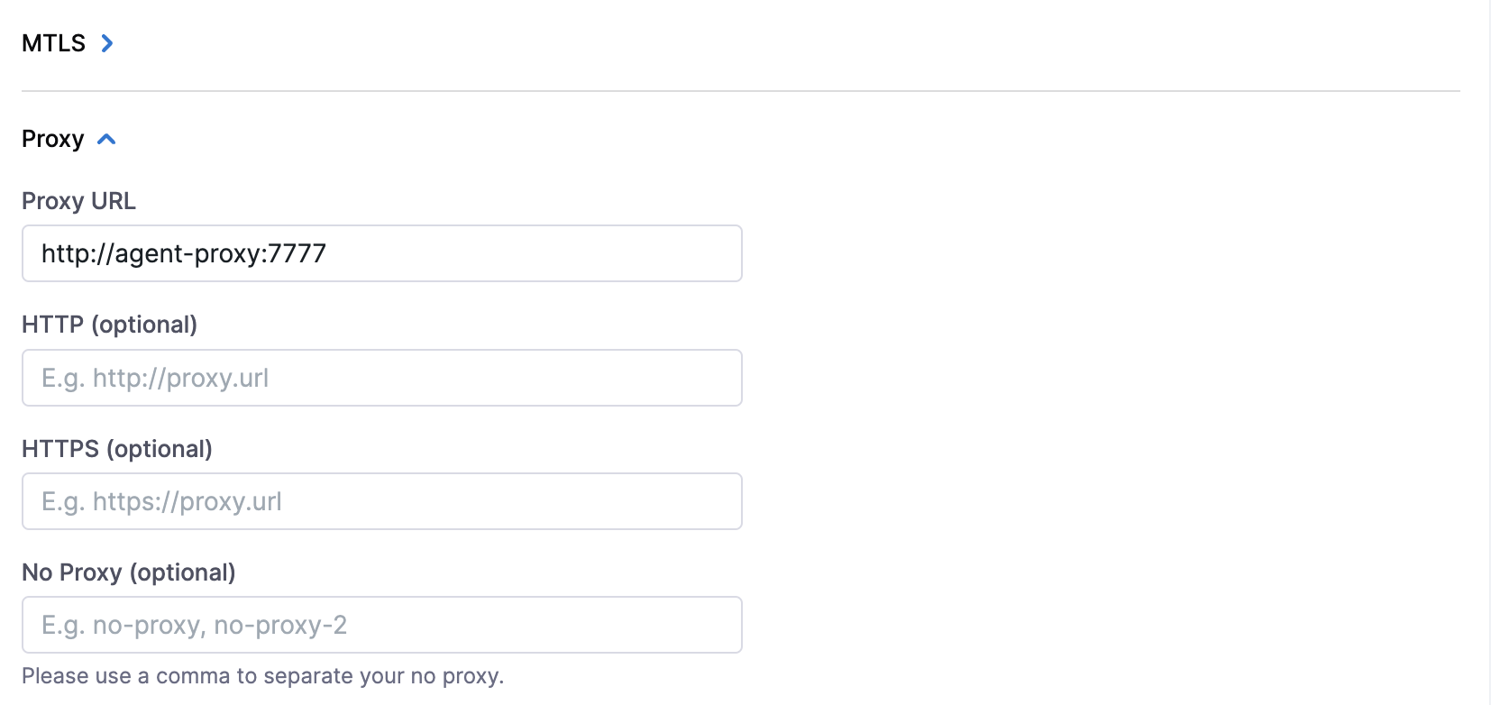Click the divider line below the MTLS section
Screen dimensions: 1491x705
739,91
